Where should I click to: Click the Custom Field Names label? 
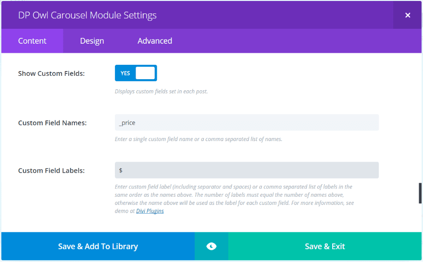coord(52,123)
